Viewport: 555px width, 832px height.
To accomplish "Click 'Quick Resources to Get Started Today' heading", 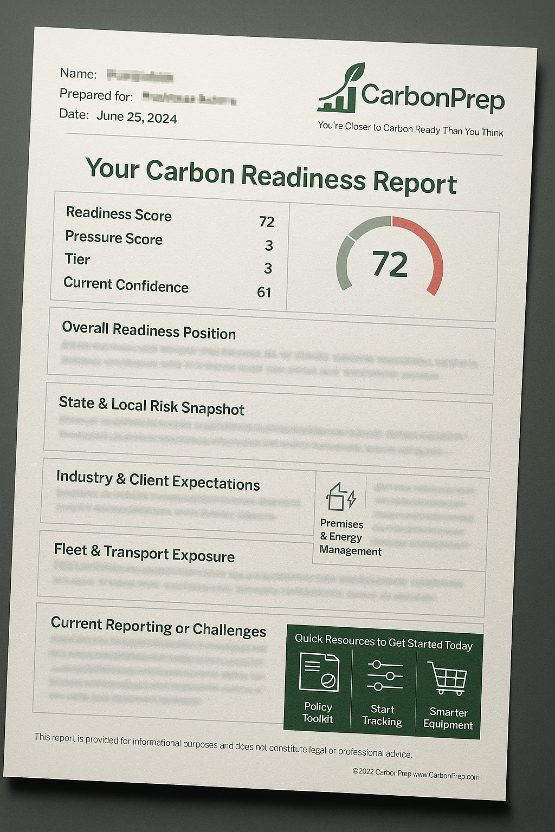I will coord(384,642).
